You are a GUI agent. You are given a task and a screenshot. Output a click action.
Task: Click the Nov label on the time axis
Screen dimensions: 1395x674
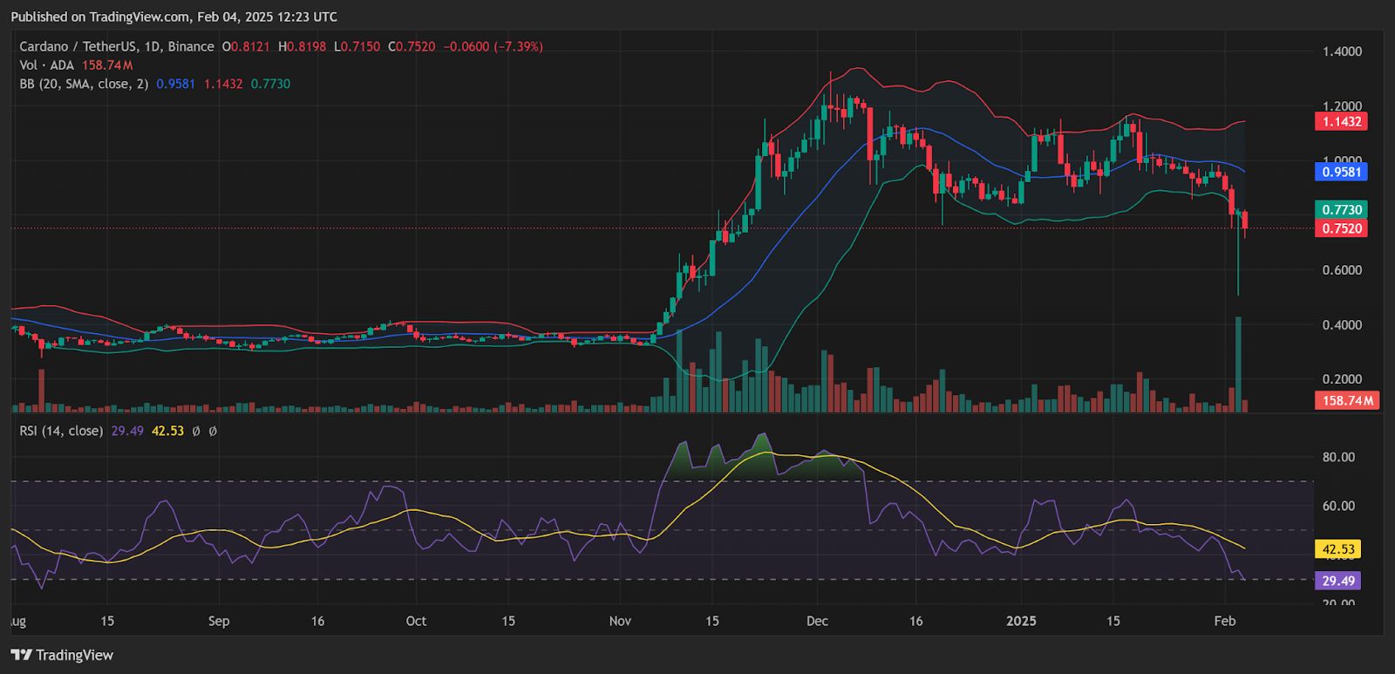pos(620,621)
